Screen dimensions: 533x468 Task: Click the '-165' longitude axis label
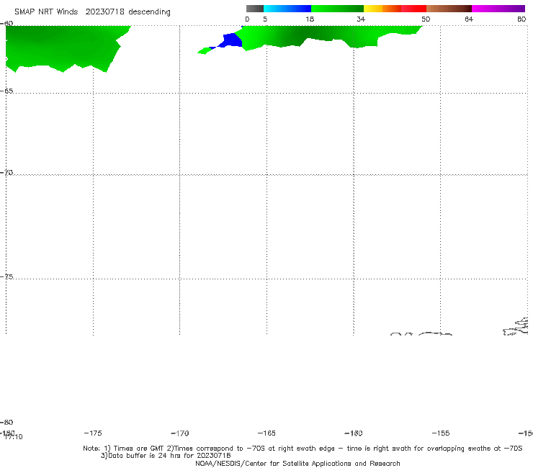[x=266, y=433]
